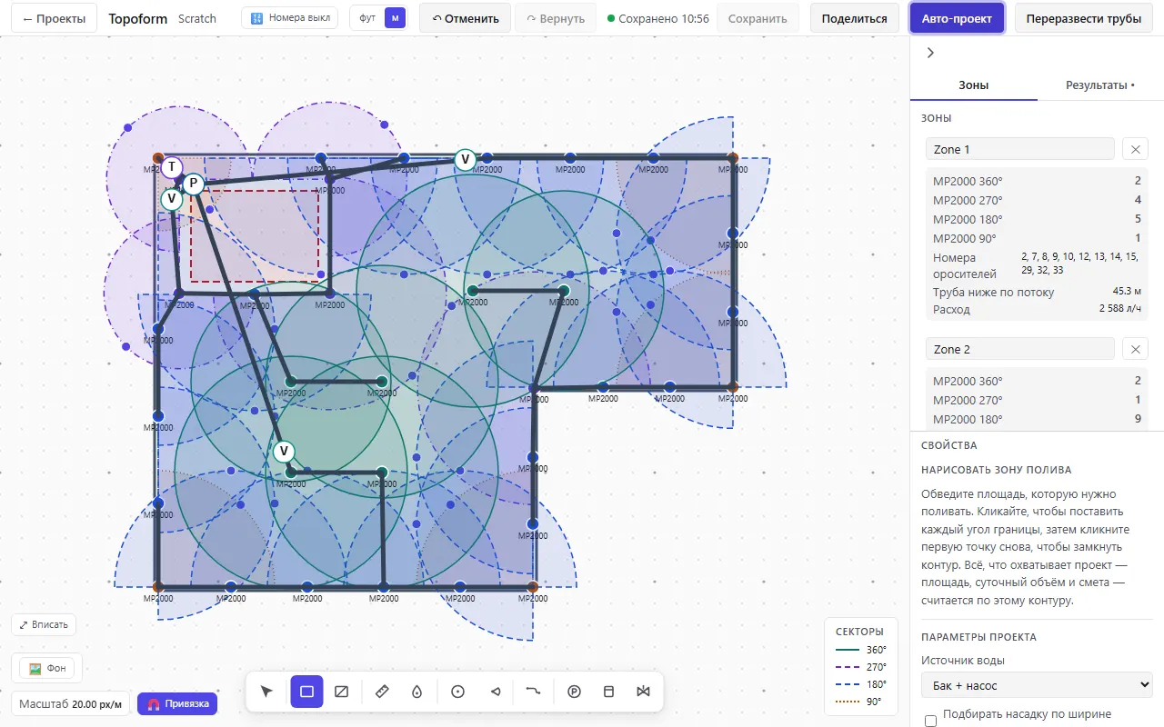Fit the view with Вписать

44,624
